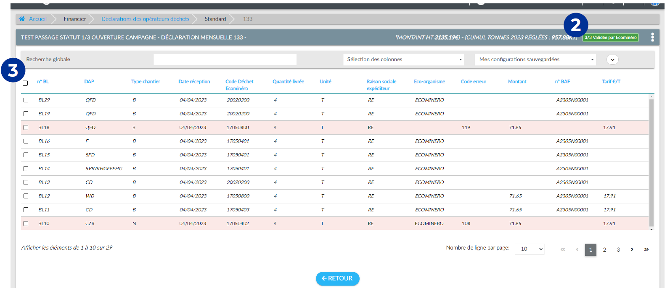This screenshot has width=670, height=294.
Task: Click the home icon beside Accueil
Action: [22, 19]
